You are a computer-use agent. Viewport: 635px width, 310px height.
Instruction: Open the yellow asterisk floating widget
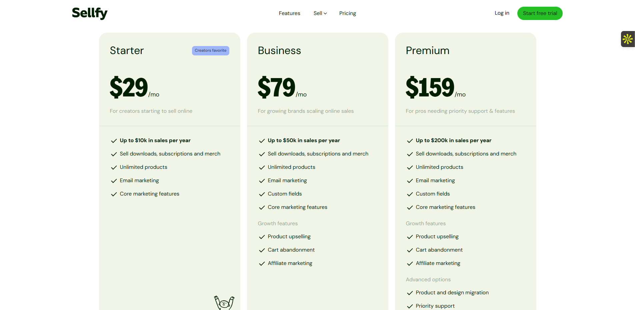pos(628,39)
